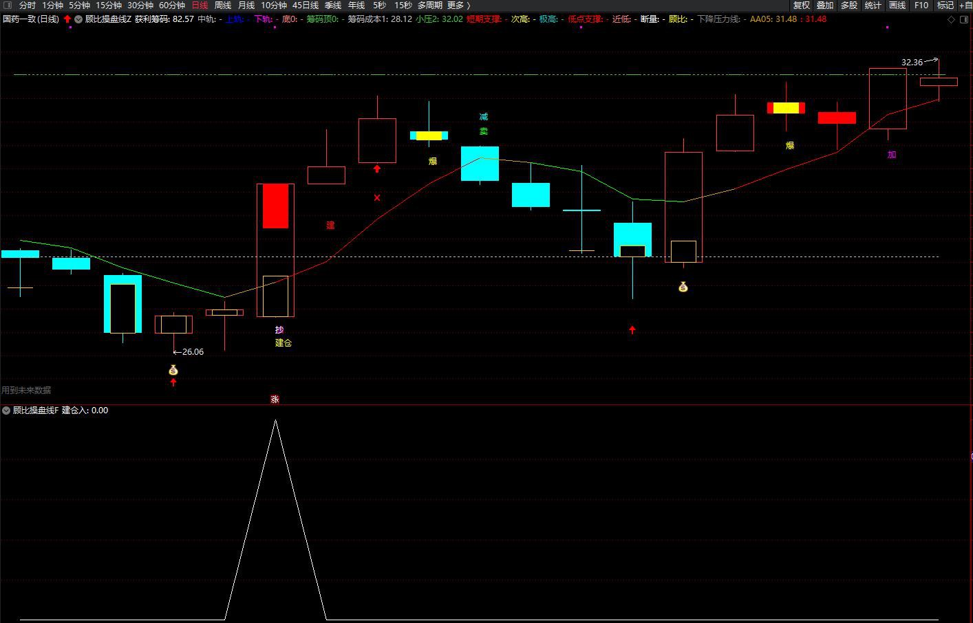
Task: Select the 1分钟 period tab
Action: point(52,6)
